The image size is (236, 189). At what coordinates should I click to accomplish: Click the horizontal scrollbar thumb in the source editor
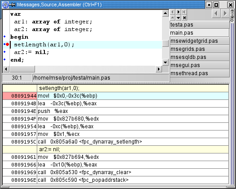(22, 69)
